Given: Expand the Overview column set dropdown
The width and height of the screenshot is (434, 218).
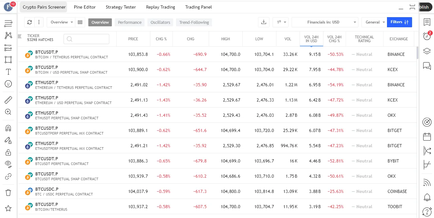Looking at the screenshot, I should pos(61,22).
